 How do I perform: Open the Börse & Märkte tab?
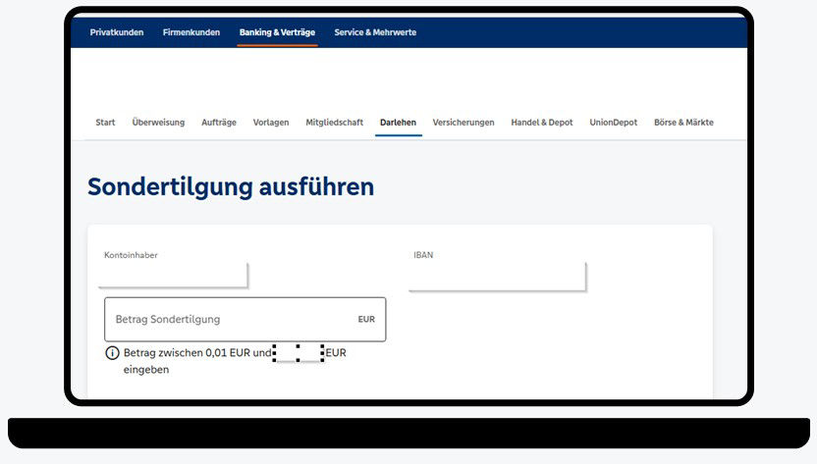683,123
